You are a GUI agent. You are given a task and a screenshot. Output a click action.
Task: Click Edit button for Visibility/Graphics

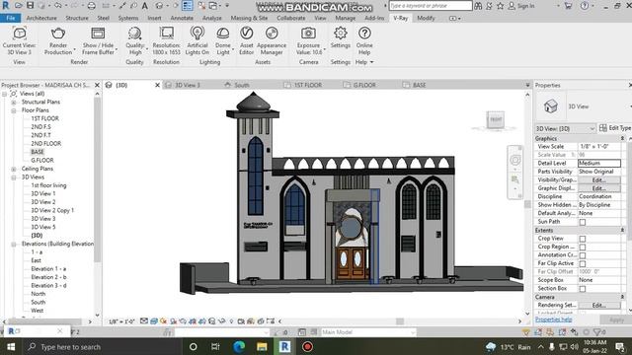(x=599, y=179)
